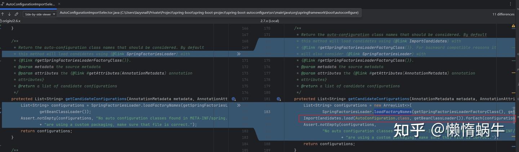Viewport: 519px width, 152px height.
Task: Open the vertical three-dot options menu
Action: click(x=510, y=4)
